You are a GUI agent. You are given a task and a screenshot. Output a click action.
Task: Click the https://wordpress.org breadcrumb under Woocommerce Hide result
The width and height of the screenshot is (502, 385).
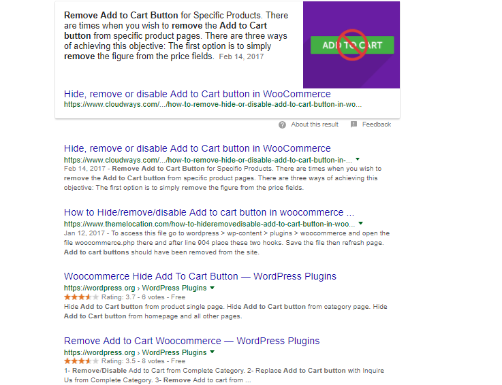tap(99, 288)
